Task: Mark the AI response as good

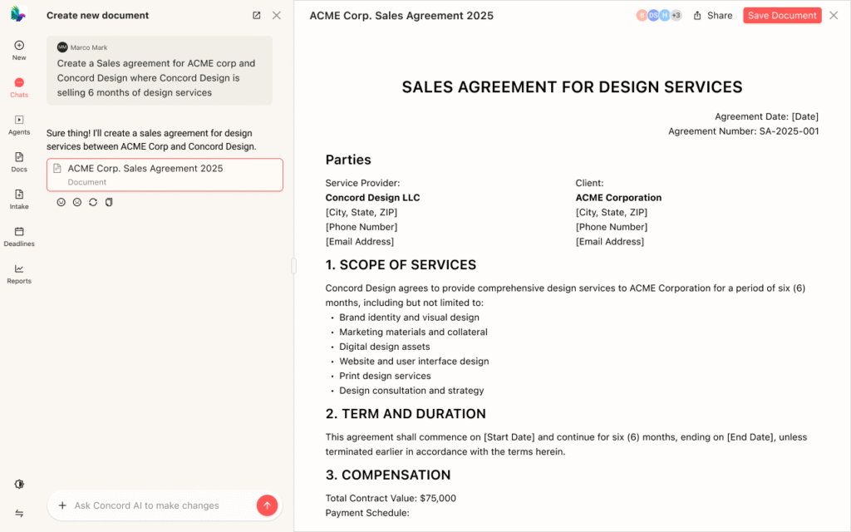Action: click(61, 202)
